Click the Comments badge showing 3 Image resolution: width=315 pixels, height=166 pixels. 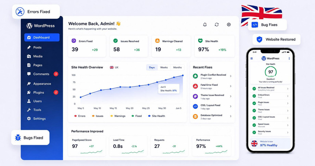[x=56, y=74]
